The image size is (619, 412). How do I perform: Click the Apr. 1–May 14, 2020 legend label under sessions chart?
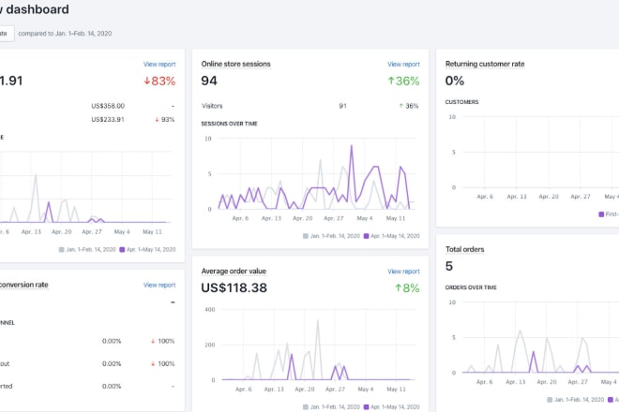(395, 236)
